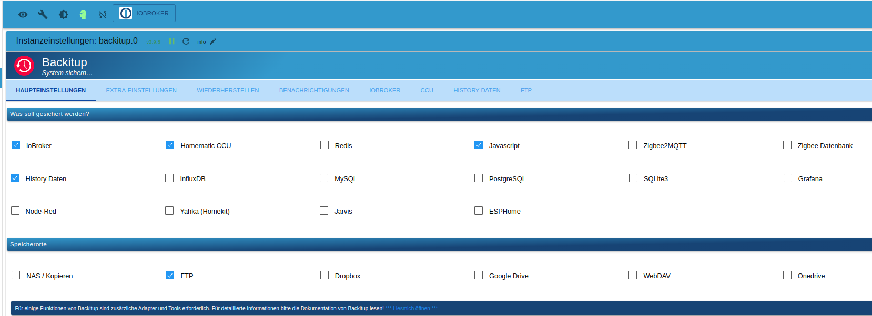The width and height of the screenshot is (872, 316).
Task: Click the 'Instanzeinstellungen: backitup.0' title
Action: (77, 41)
